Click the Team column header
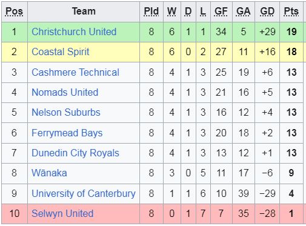Viewport: 306px width, 226px height. [x=84, y=12]
